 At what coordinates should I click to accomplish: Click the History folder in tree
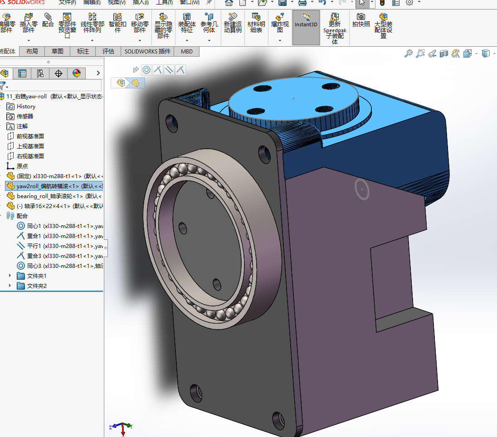(x=21, y=107)
